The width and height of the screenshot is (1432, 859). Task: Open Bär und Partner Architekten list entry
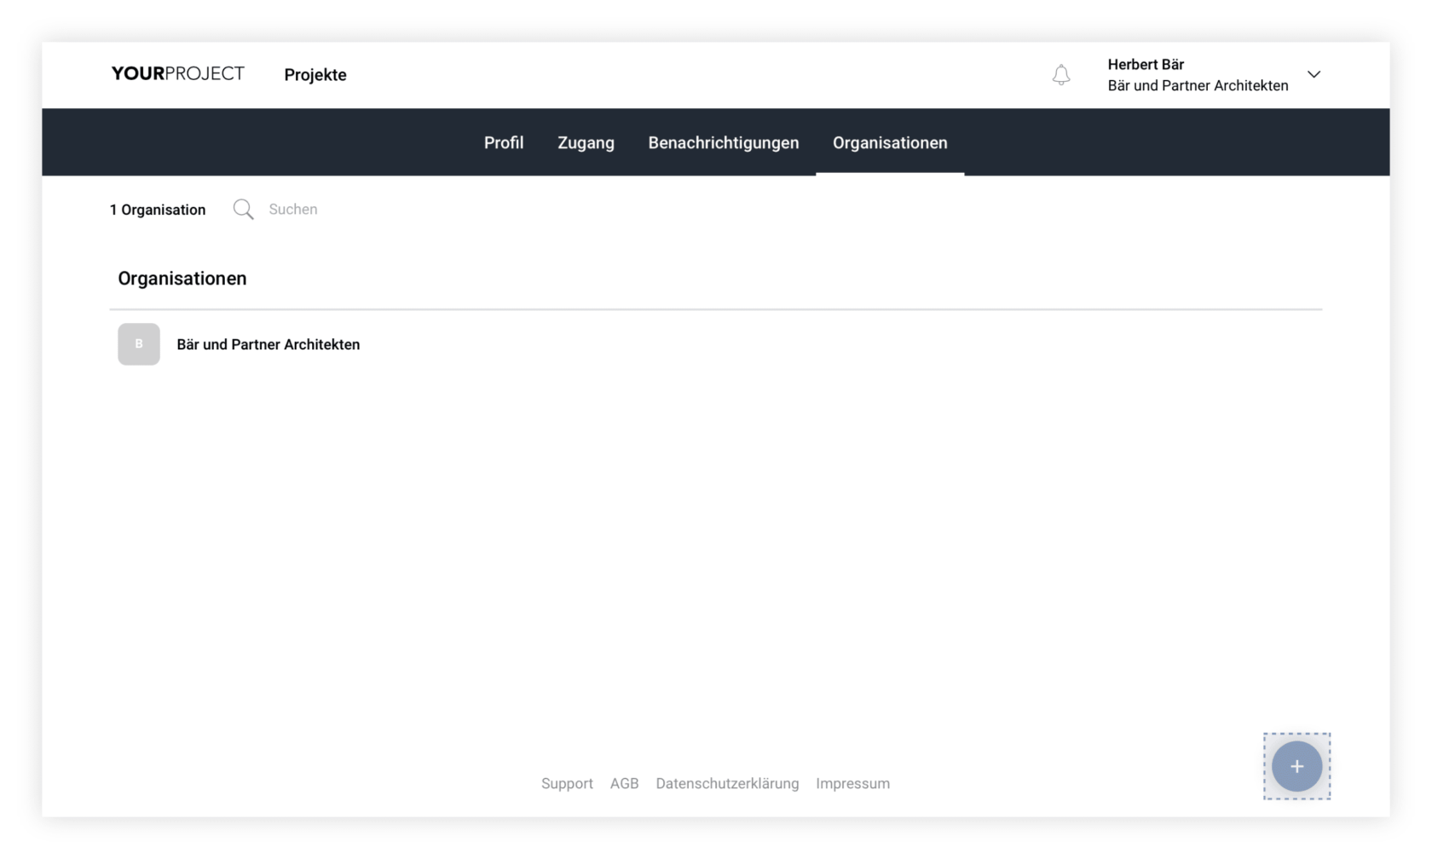click(268, 345)
